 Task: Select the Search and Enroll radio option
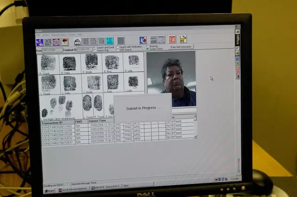coord(95,47)
